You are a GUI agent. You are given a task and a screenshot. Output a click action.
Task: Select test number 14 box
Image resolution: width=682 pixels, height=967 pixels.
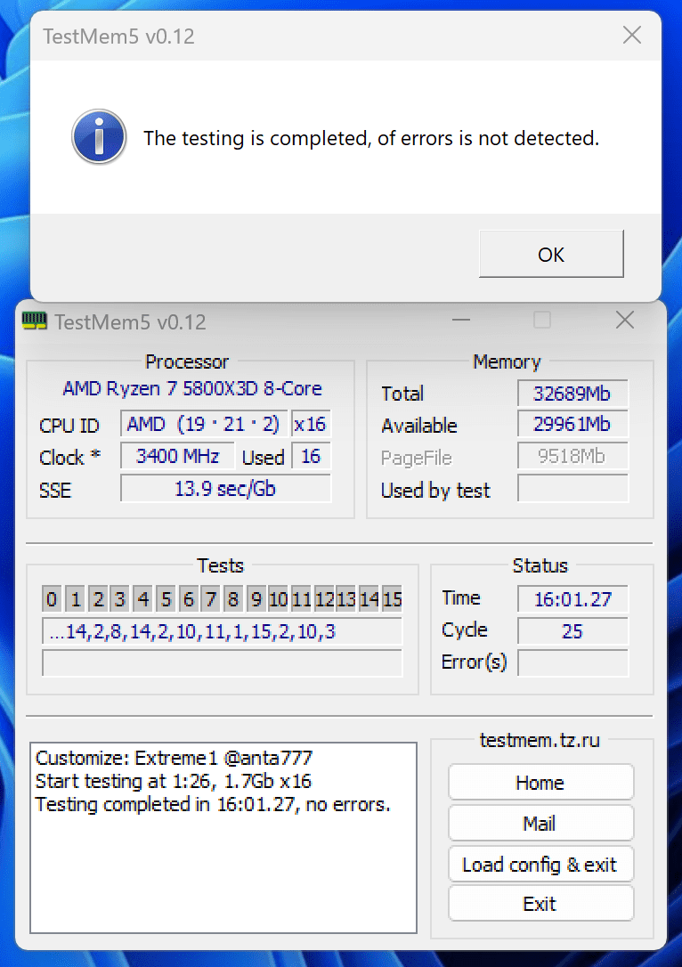click(369, 599)
